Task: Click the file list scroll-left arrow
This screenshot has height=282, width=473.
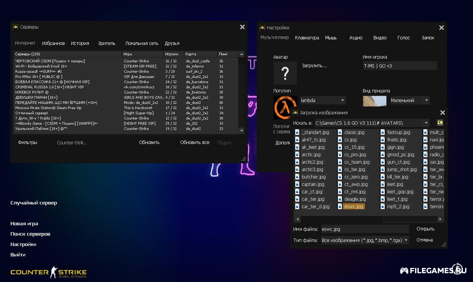Action: (x=297, y=219)
